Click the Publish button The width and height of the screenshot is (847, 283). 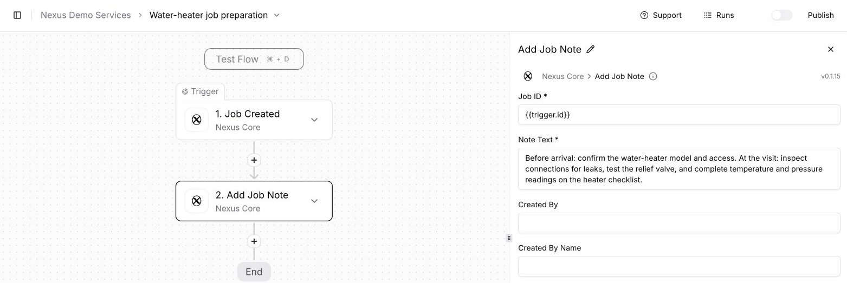[x=820, y=15]
